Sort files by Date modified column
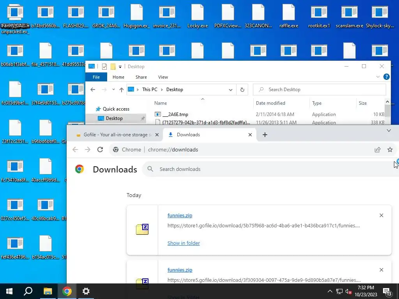Screen dimensions: 399x299 [x=270, y=103]
